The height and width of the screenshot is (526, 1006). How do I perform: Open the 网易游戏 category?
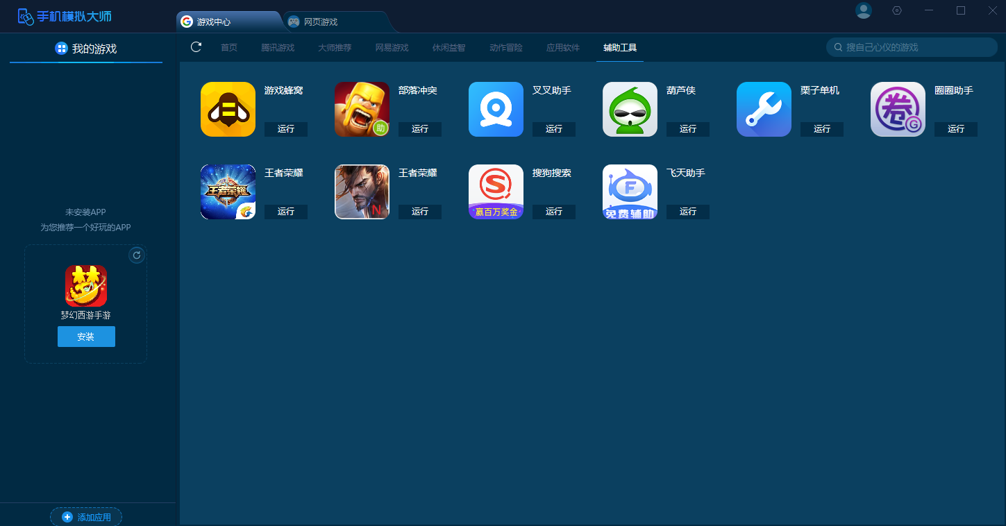pyautogui.click(x=392, y=48)
